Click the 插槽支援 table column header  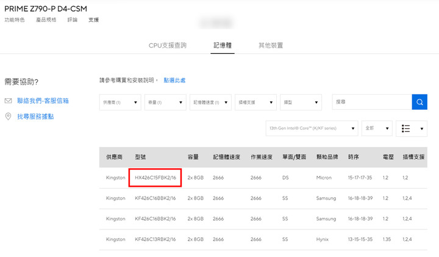[x=413, y=157]
